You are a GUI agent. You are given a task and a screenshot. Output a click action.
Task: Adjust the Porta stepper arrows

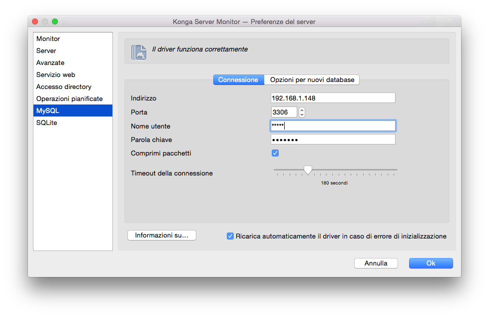click(302, 112)
